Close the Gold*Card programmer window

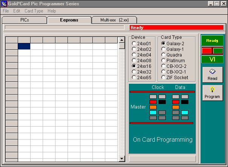[224, 4]
